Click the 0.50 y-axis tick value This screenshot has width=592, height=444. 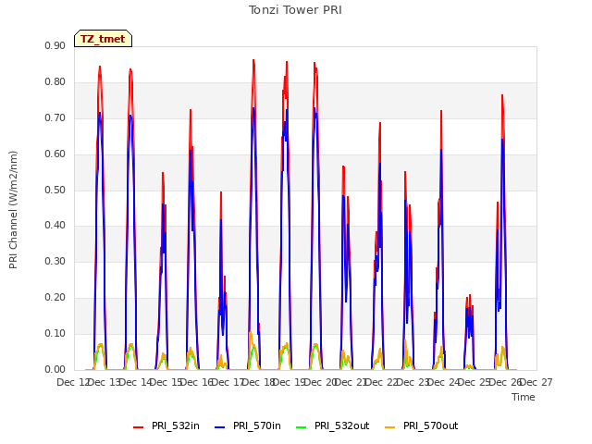coord(55,190)
